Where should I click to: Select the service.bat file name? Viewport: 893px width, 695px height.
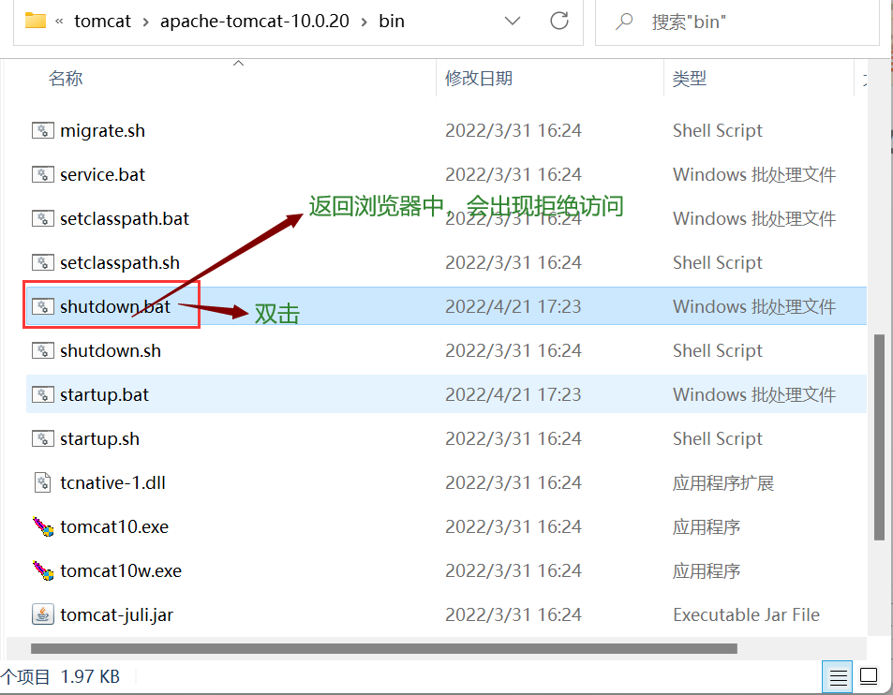[102, 175]
